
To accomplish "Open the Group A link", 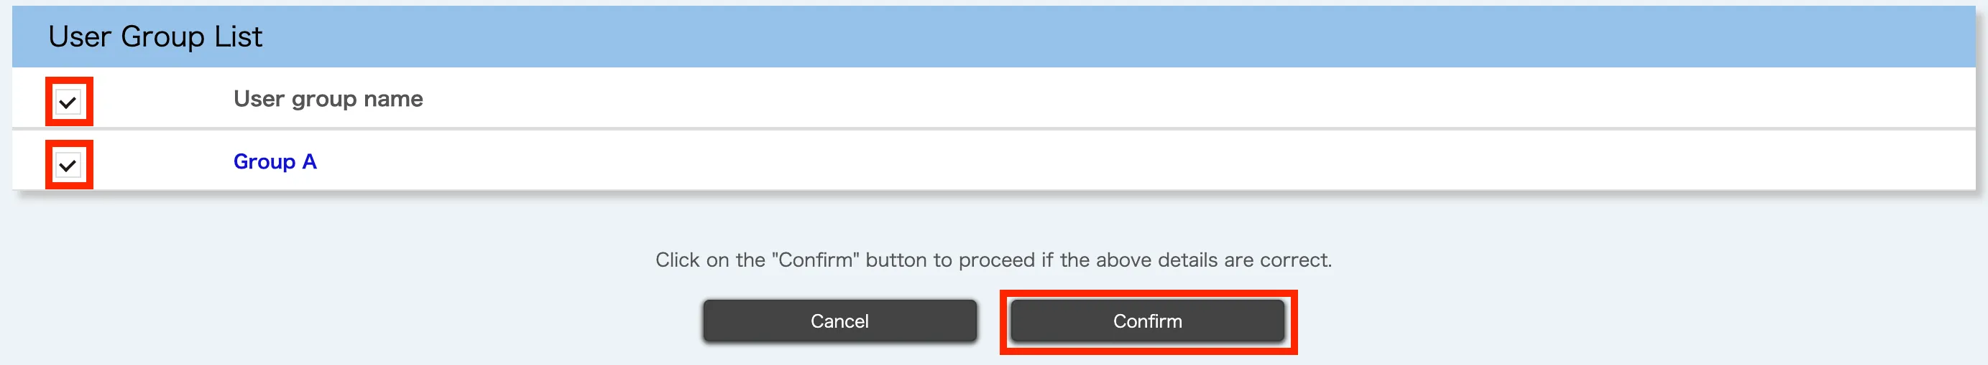I will tap(275, 162).
